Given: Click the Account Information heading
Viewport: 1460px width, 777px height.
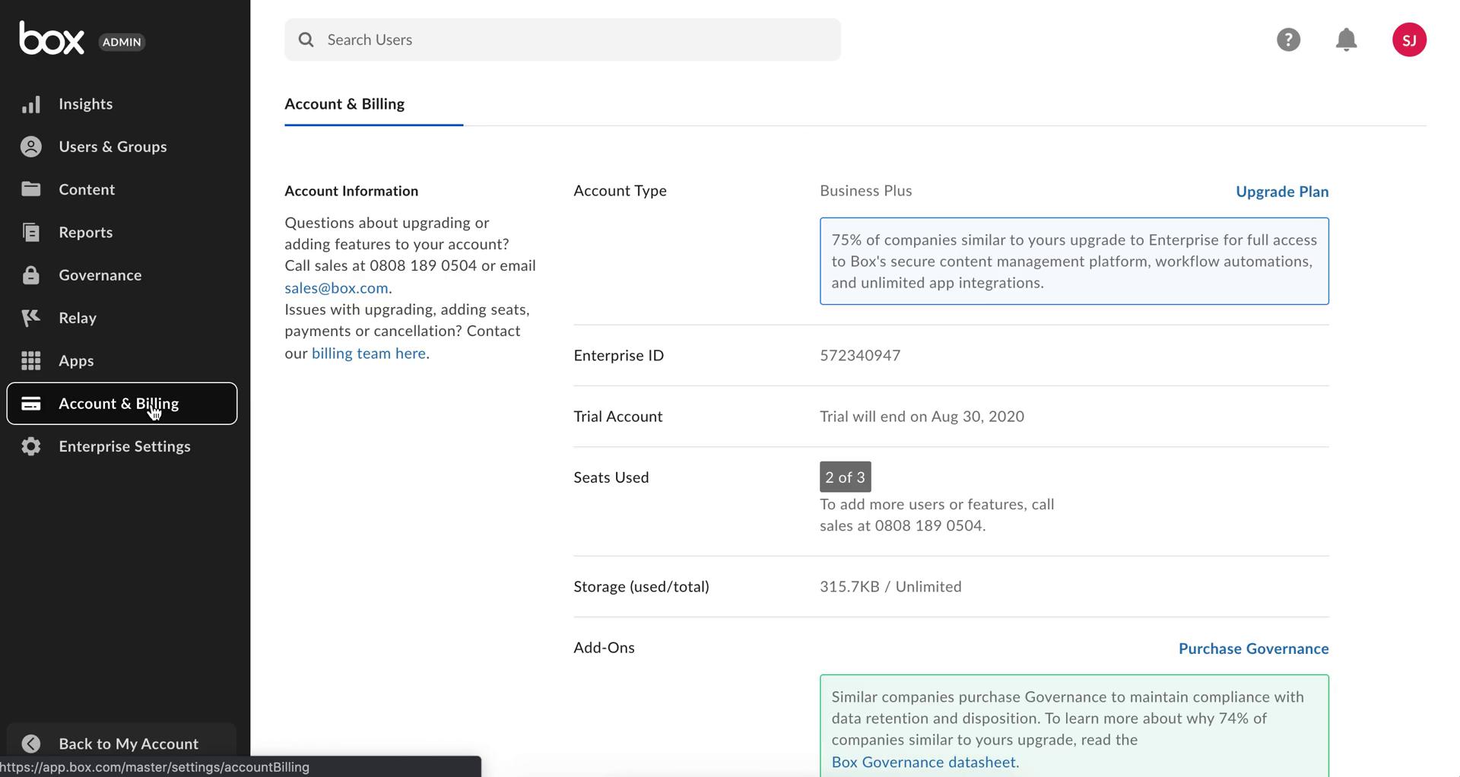Looking at the screenshot, I should click(x=351, y=191).
